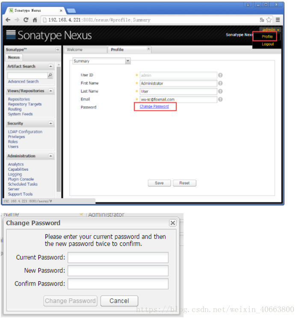Click the Confirm Password field

click(x=118, y=284)
